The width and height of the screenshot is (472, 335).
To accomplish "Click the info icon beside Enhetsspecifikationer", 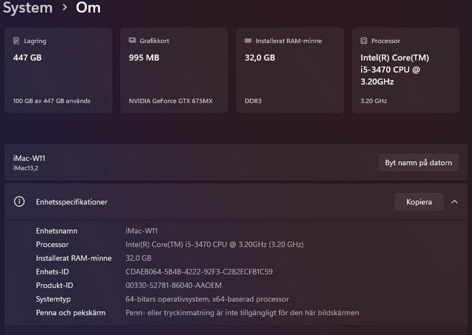I will coord(19,202).
